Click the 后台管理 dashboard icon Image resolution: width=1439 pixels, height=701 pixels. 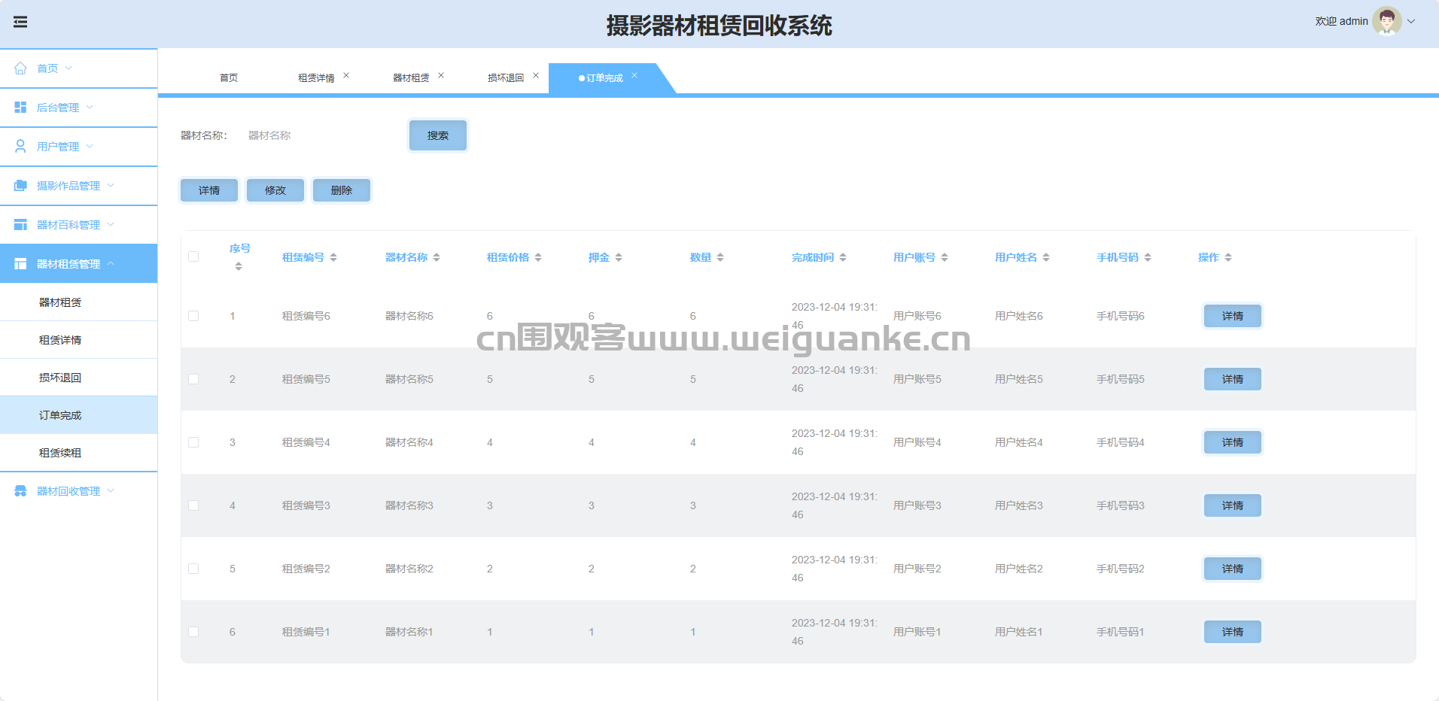20,108
